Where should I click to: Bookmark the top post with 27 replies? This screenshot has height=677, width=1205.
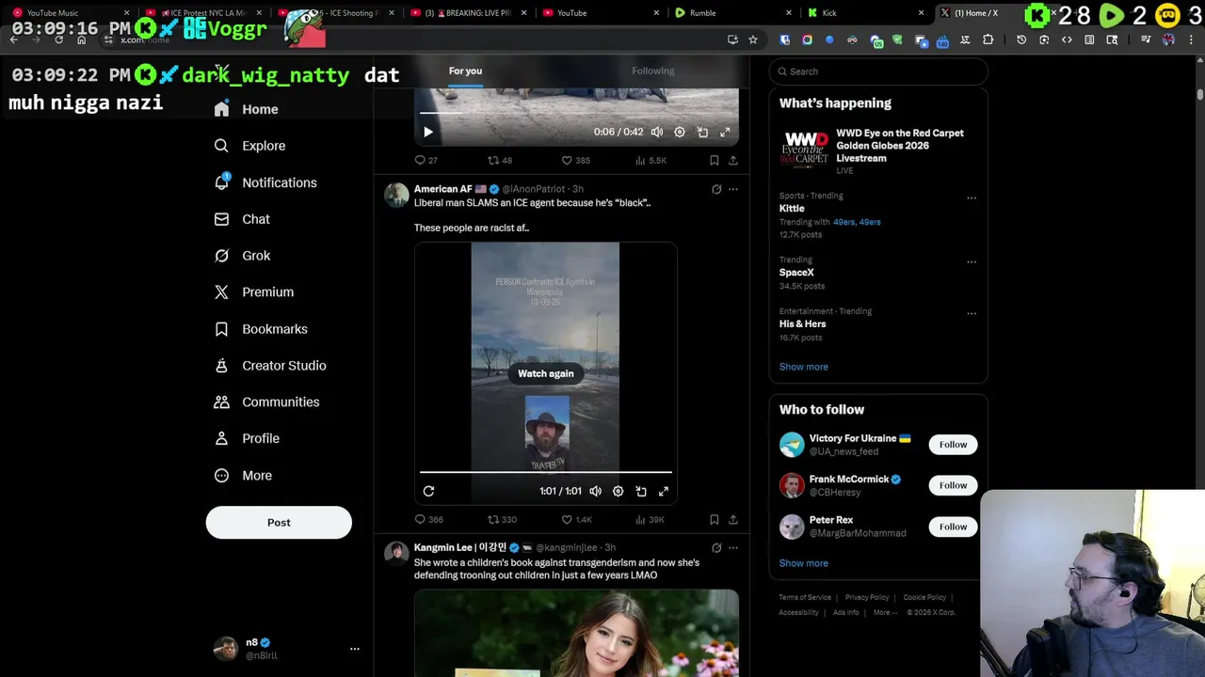pyautogui.click(x=715, y=161)
